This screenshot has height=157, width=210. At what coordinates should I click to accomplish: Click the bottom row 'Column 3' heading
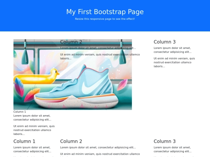(164, 141)
